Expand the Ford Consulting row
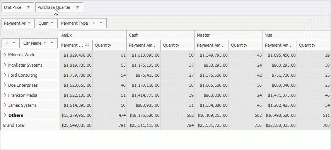The width and height of the screenshot is (331, 150). point(5,75)
